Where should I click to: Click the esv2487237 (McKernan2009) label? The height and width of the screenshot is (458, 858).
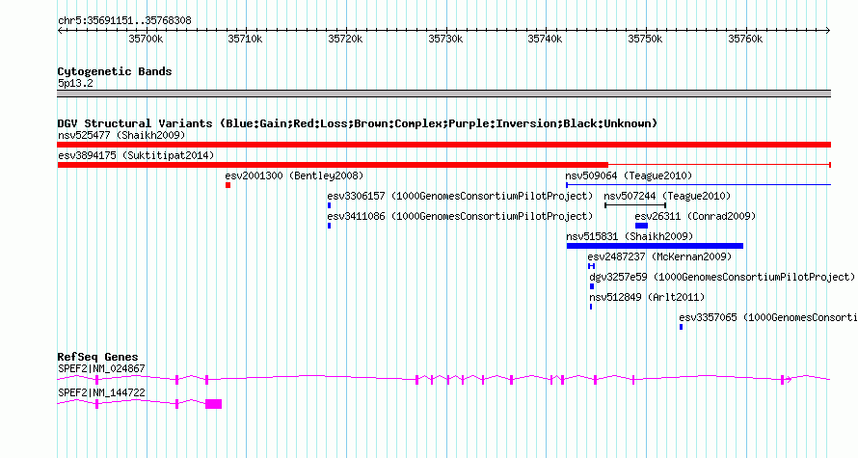click(659, 256)
